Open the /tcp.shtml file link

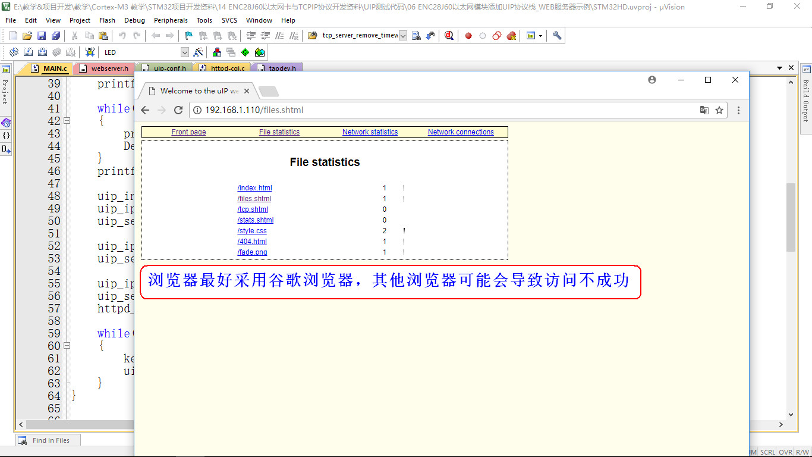click(x=253, y=209)
